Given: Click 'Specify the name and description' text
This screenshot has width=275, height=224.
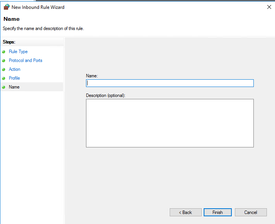Looking at the screenshot, I should (x=43, y=28).
